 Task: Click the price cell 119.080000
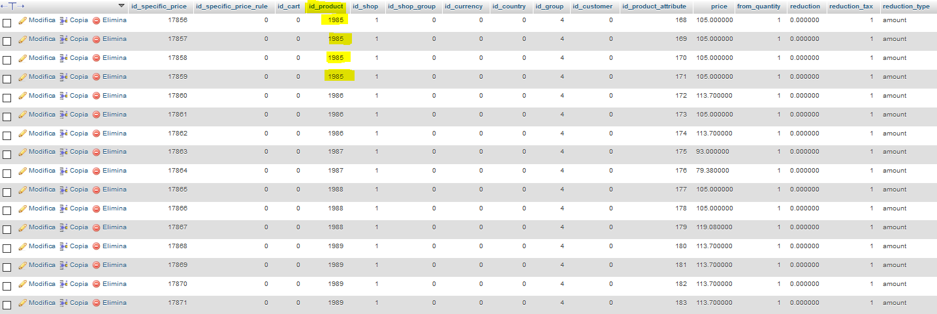(x=714, y=227)
